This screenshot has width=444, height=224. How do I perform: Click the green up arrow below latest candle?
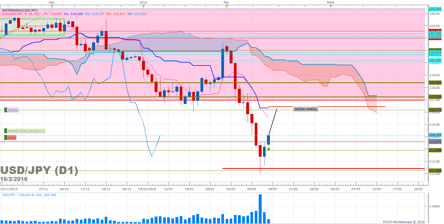268,149
